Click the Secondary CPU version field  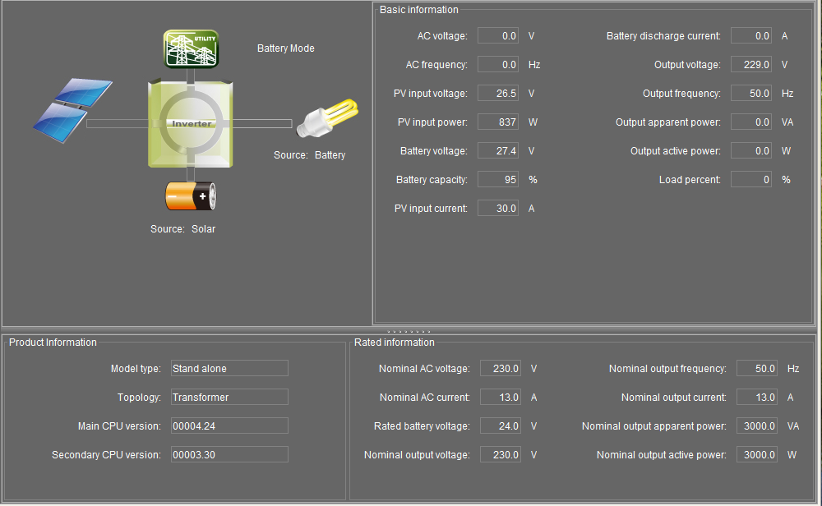point(229,455)
